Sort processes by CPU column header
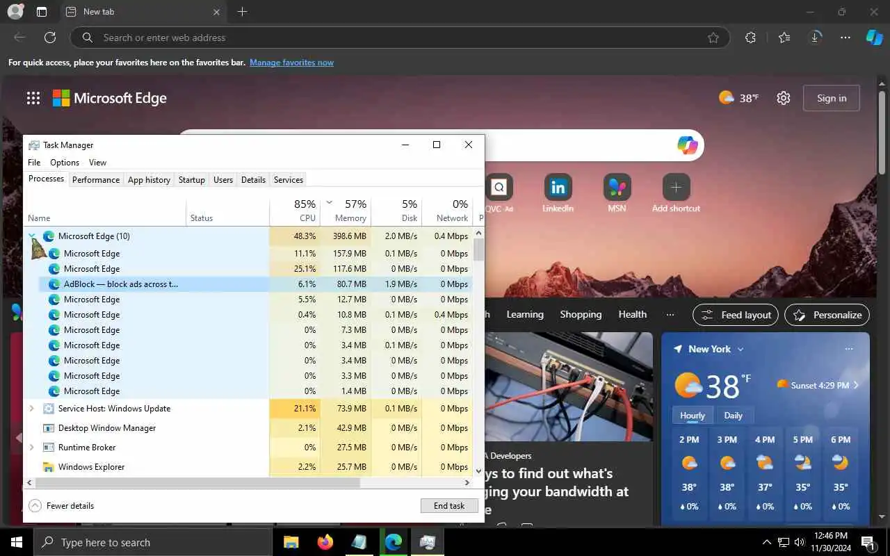The width and height of the screenshot is (890, 556). 295,211
